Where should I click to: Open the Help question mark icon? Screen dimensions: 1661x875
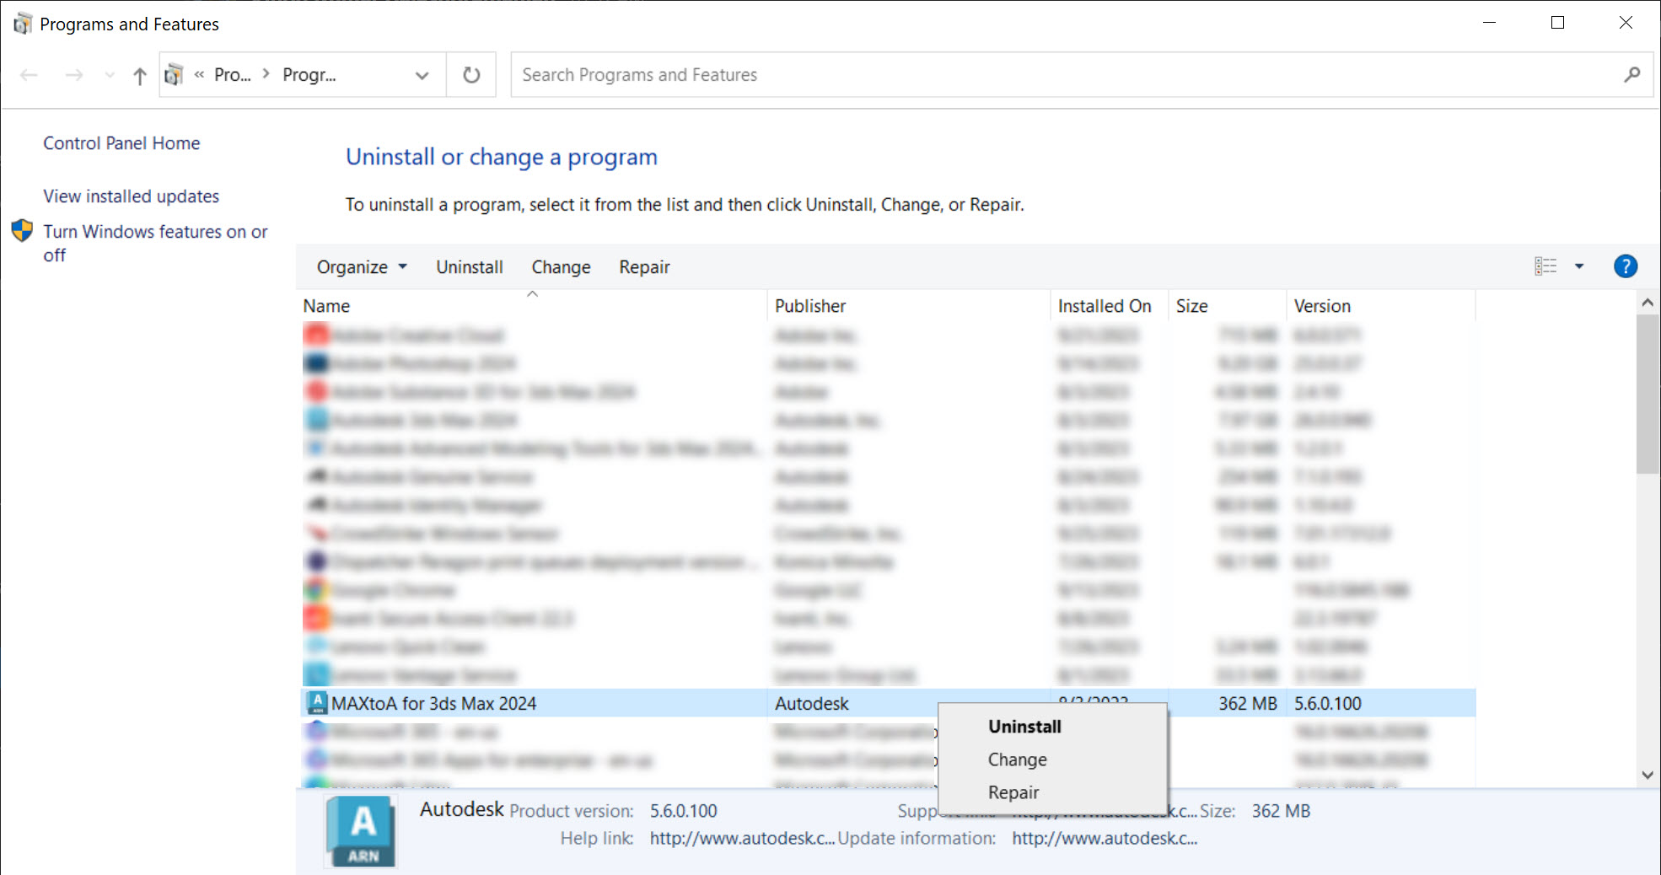pyautogui.click(x=1625, y=266)
